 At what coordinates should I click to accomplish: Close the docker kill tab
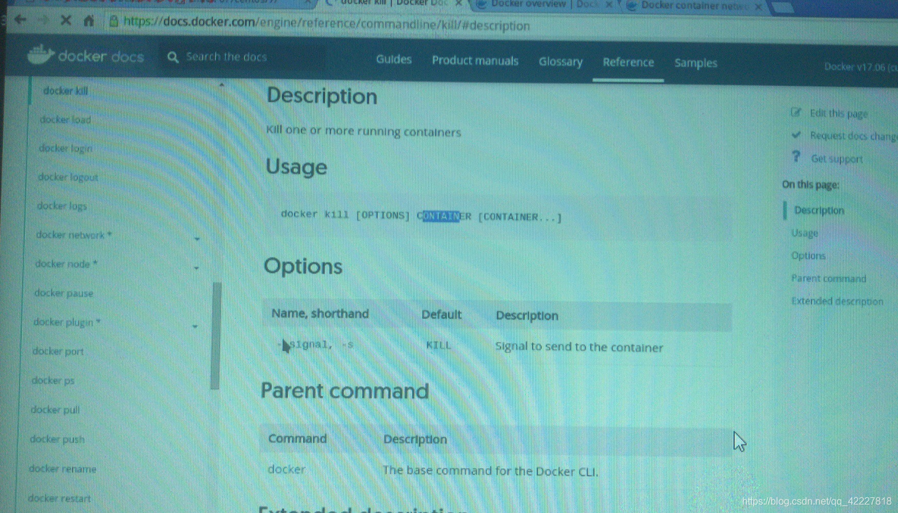458,4
